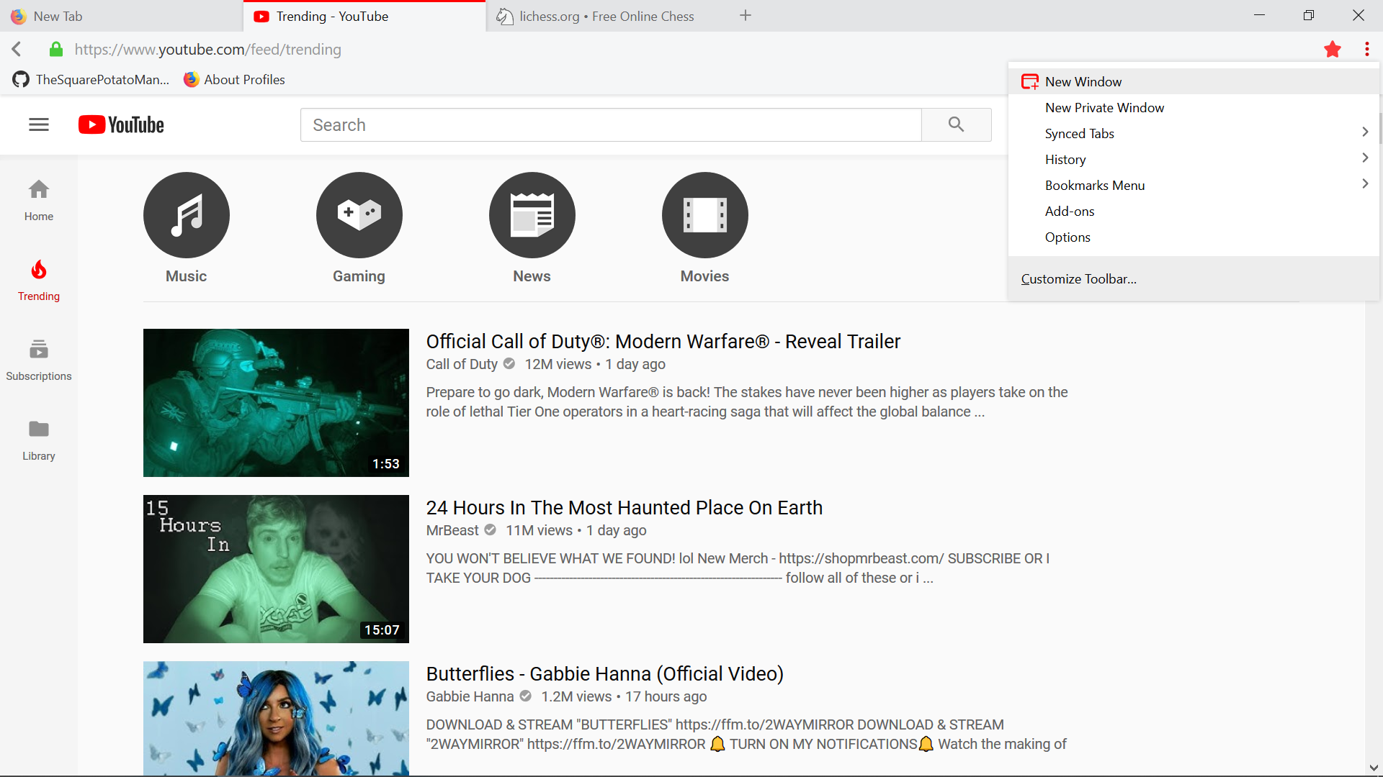The width and height of the screenshot is (1383, 777).
Task: Expand History submenu arrow
Action: click(x=1364, y=158)
